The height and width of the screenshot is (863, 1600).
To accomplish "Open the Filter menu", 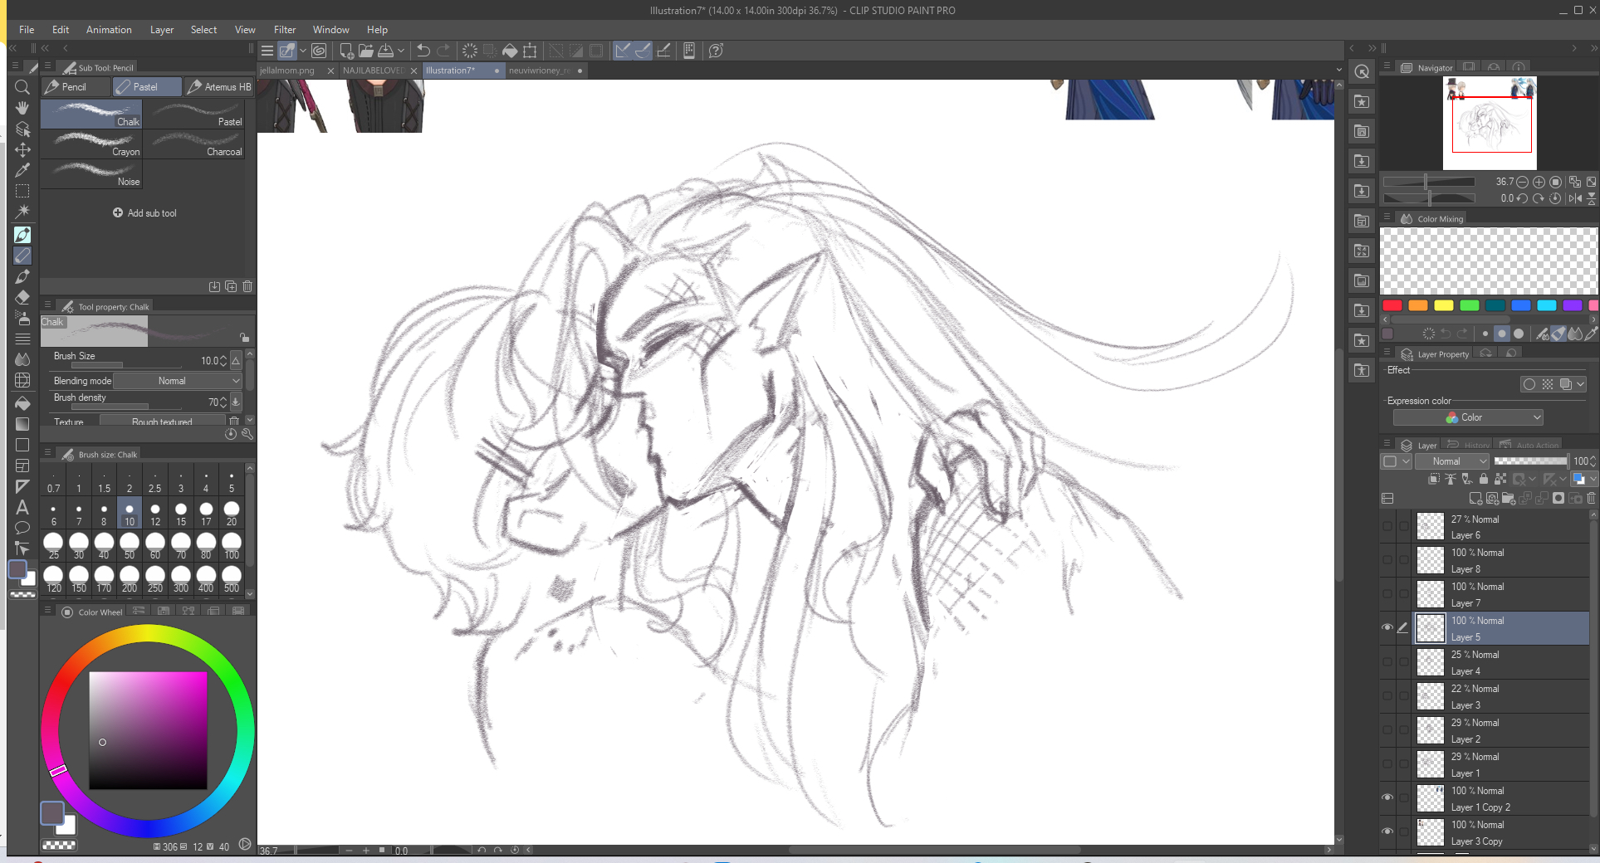I will click(x=284, y=30).
